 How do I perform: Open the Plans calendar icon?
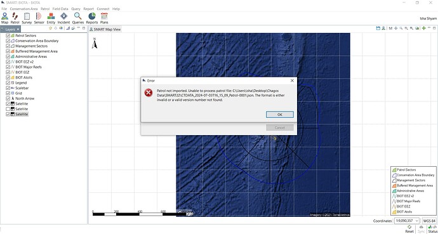[x=104, y=18]
